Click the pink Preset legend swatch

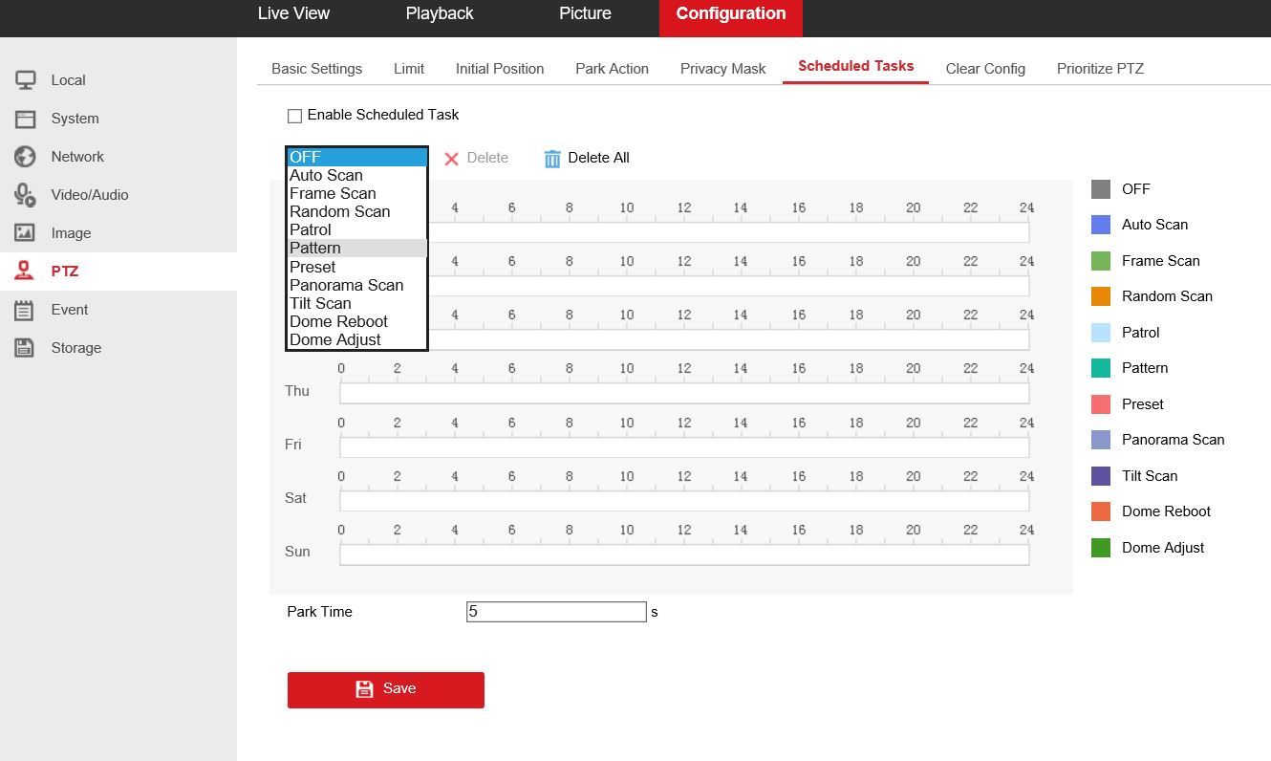tap(1101, 404)
